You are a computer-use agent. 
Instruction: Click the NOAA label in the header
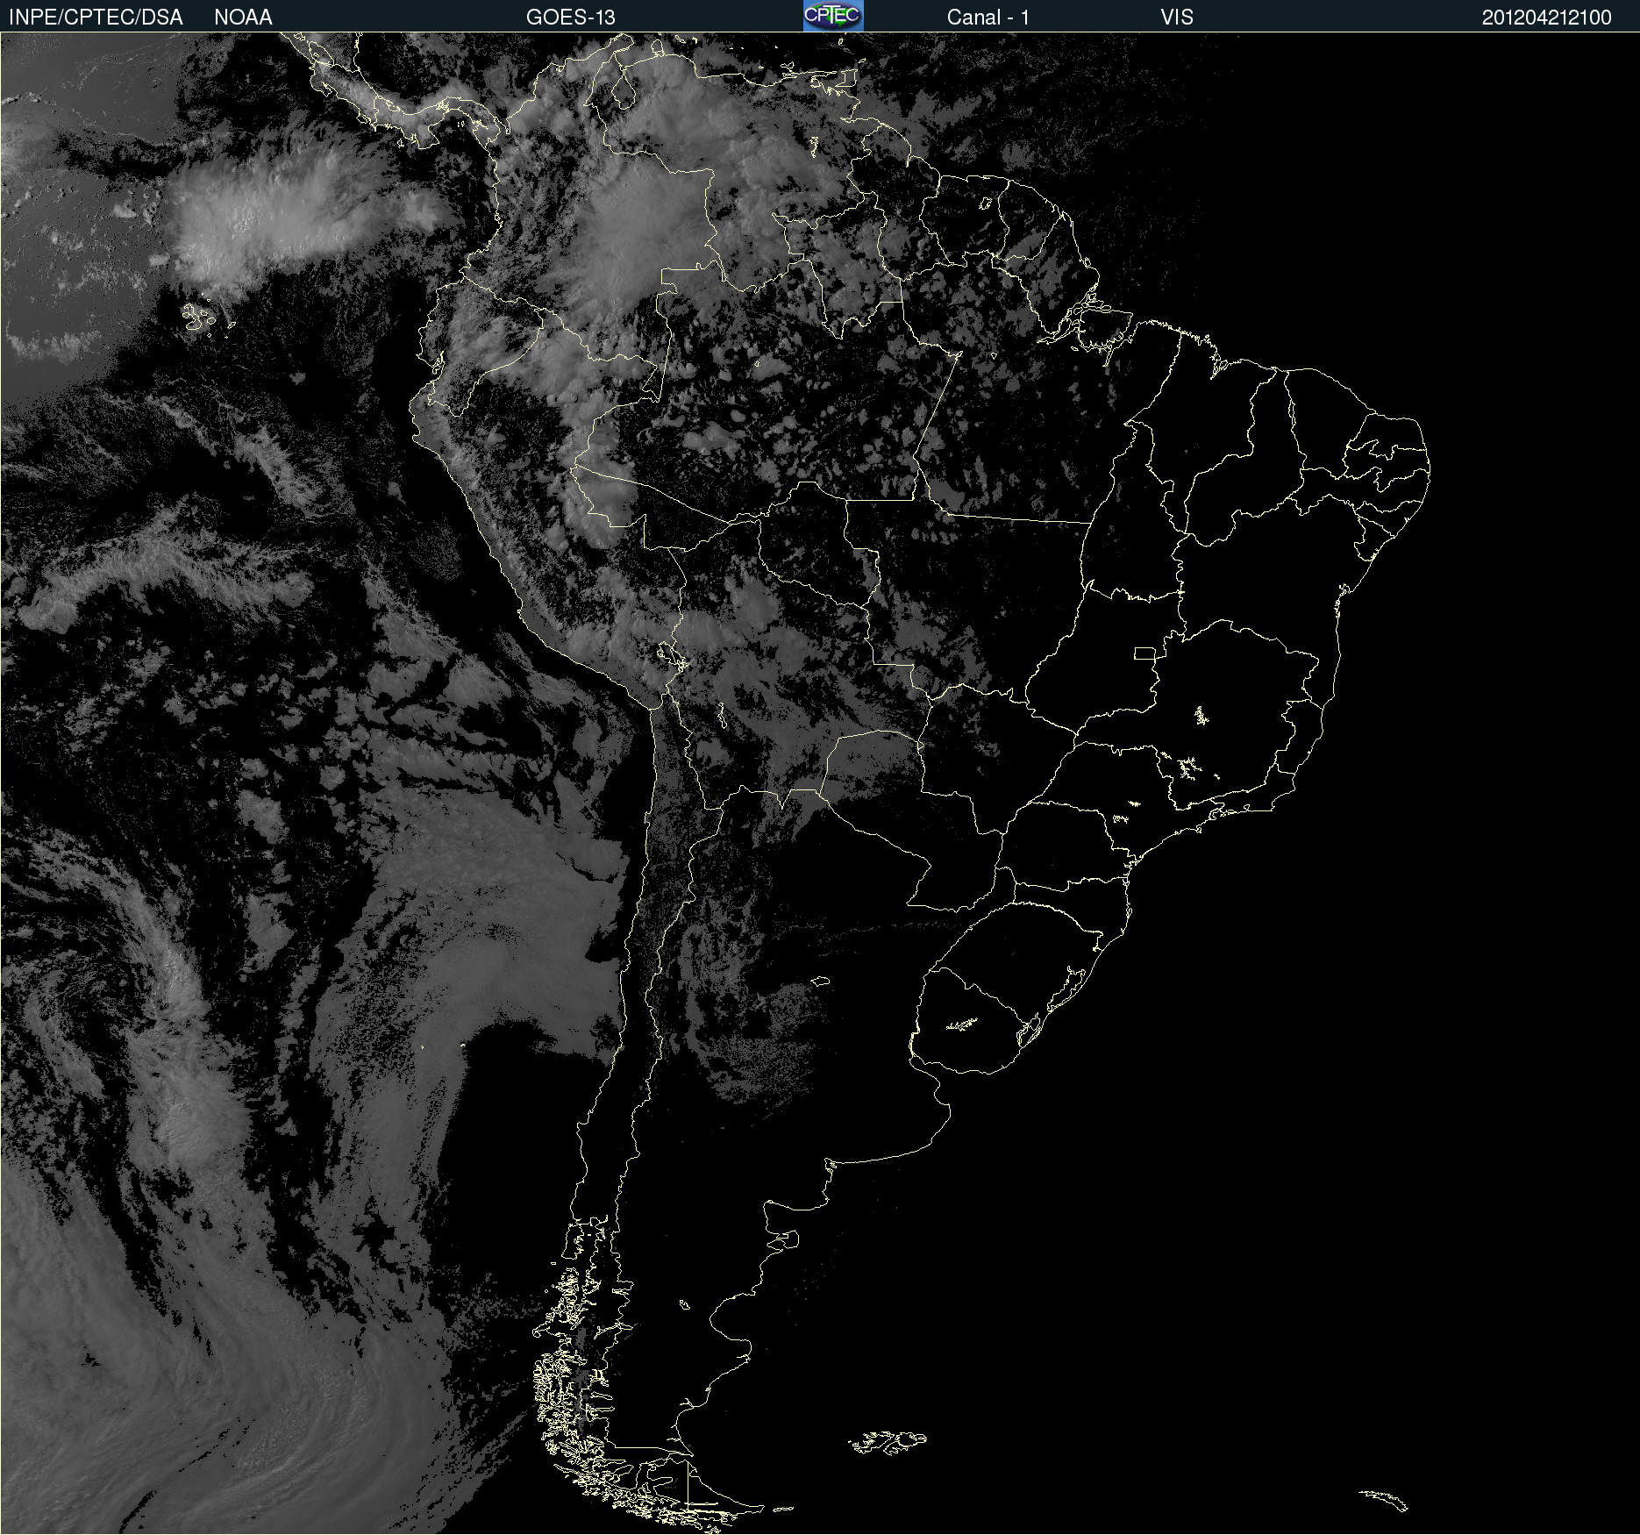pyautogui.click(x=243, y=17)
